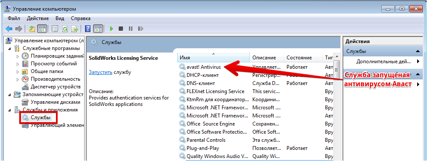
Task: Export list toolbar icon
Action: [75, 29]
